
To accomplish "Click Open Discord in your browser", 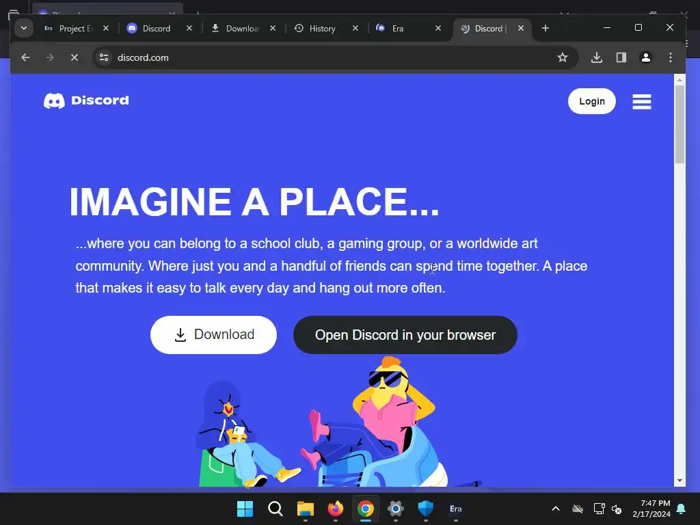I will [405, 335].
